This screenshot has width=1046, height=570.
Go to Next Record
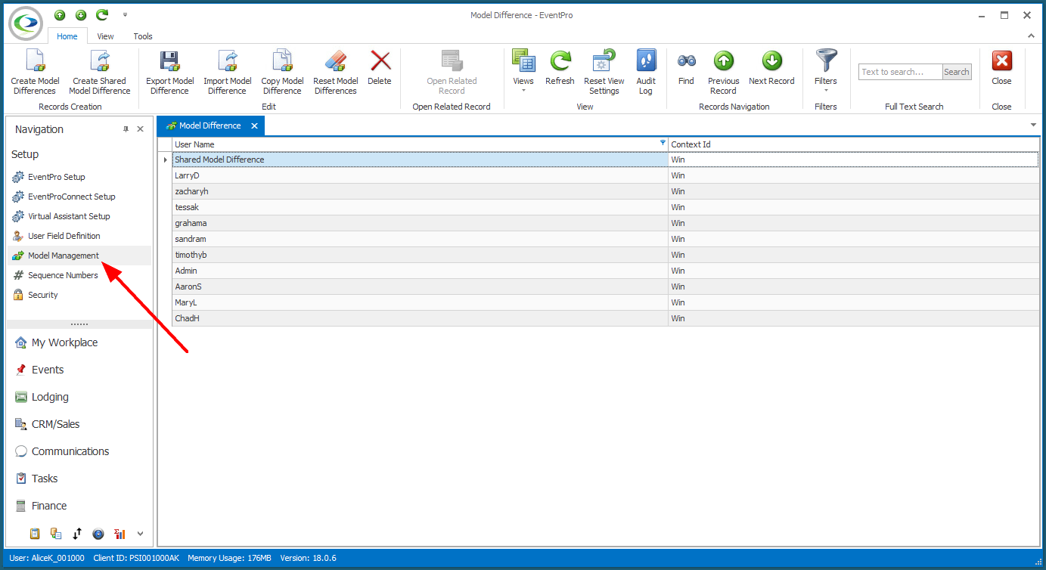[771, 68]
